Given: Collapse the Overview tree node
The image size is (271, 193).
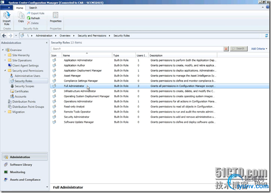Looking at the screenshot, I should pyautogui.click(x=3, y=50).
